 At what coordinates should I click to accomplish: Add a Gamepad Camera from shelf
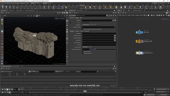click(x=160, y=7)
